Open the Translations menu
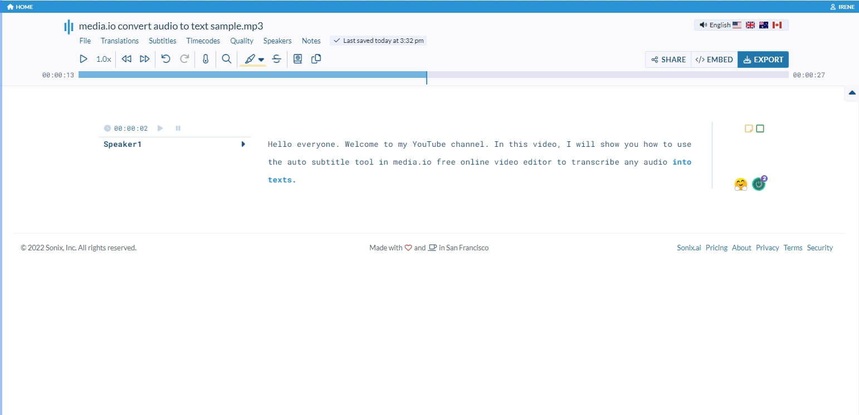 pos(120,41)
